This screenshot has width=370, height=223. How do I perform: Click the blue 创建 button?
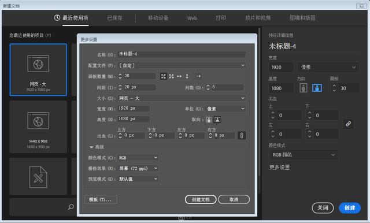[x=349, y=207]
